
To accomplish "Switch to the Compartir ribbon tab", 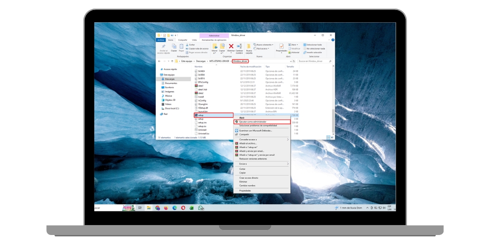I will point(182,40).
